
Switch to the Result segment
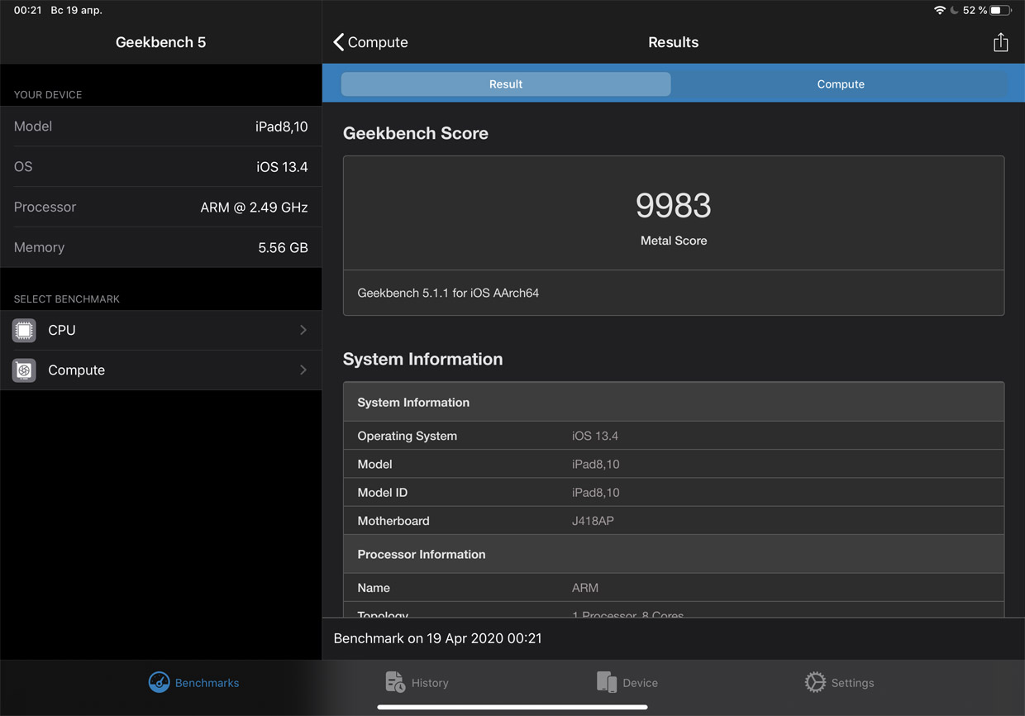[506, 84]
